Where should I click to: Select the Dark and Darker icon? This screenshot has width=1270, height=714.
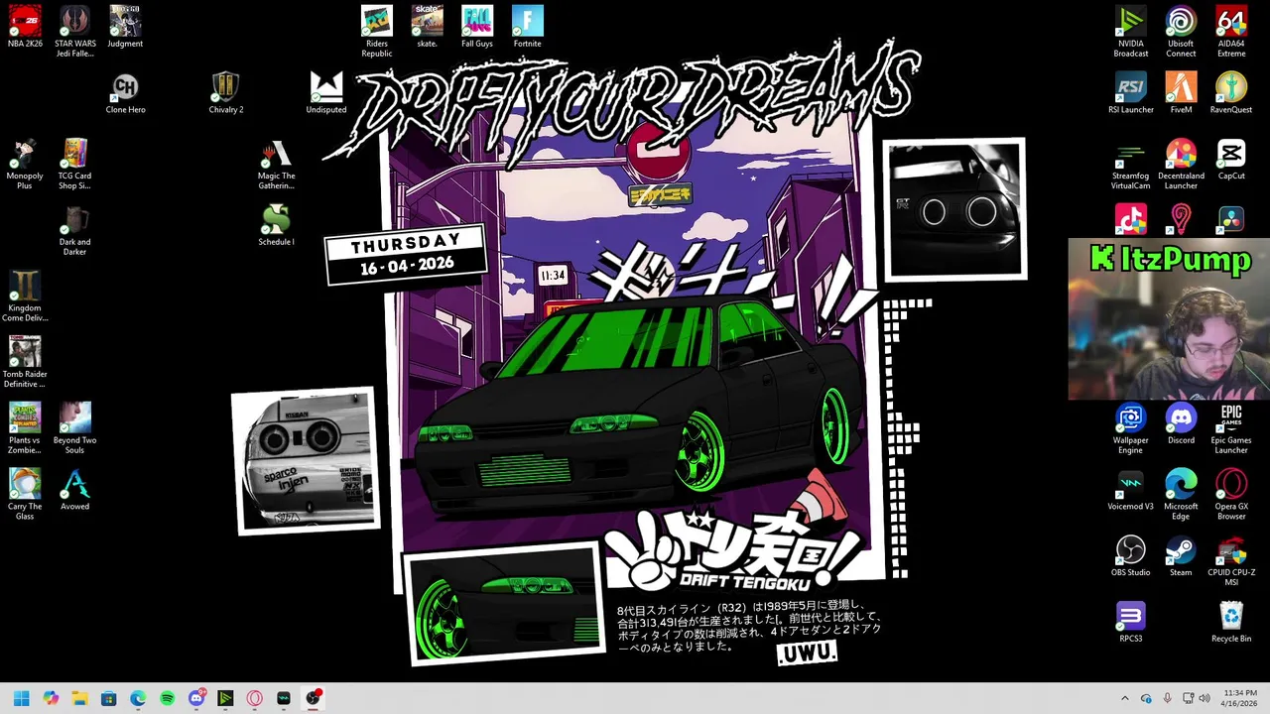75,230
